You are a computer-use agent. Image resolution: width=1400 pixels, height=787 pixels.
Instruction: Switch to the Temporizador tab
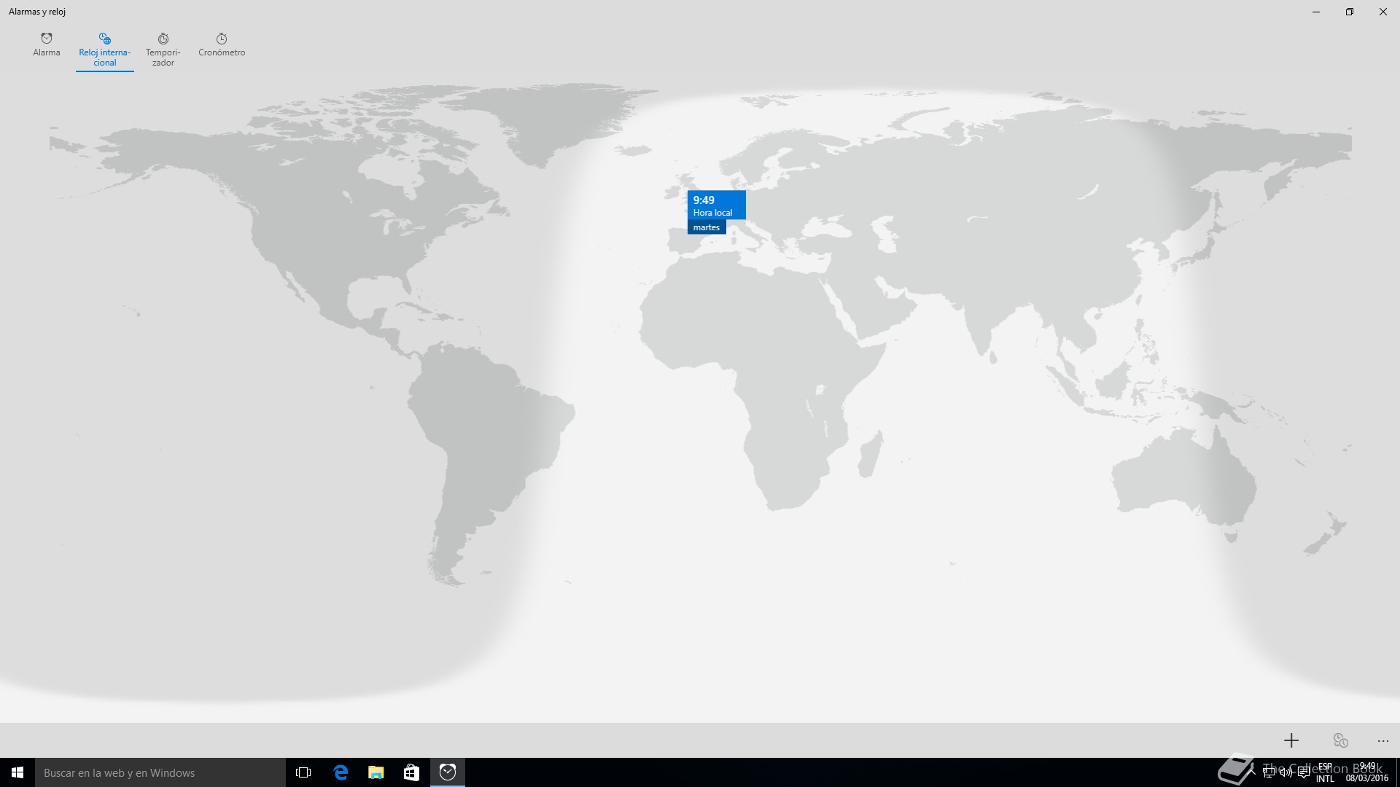pyautogui.click(x=163, y=50)
